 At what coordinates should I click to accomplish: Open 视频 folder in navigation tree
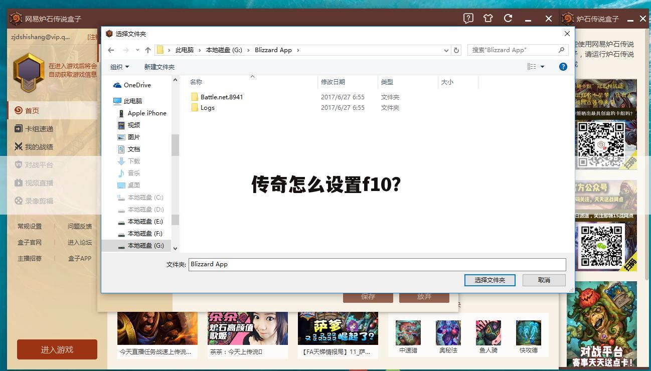tap(129, 125)
